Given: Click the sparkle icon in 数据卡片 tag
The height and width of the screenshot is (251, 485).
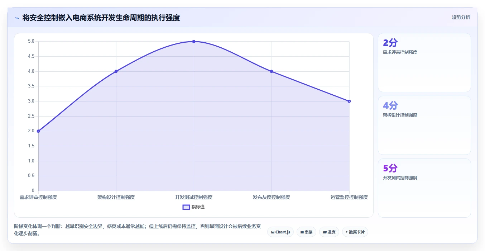Looking at the screenshot, I should click(x=347, y=232).
